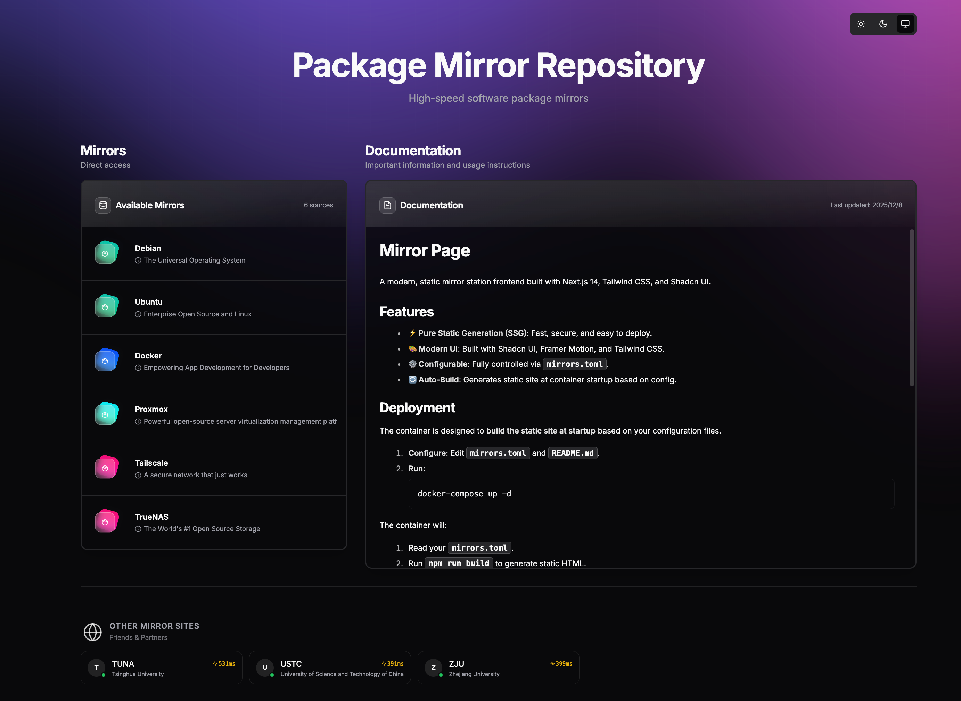The image size is (961, 701).
Task: Switch to light theme sun icon
Action: (861, 24)
